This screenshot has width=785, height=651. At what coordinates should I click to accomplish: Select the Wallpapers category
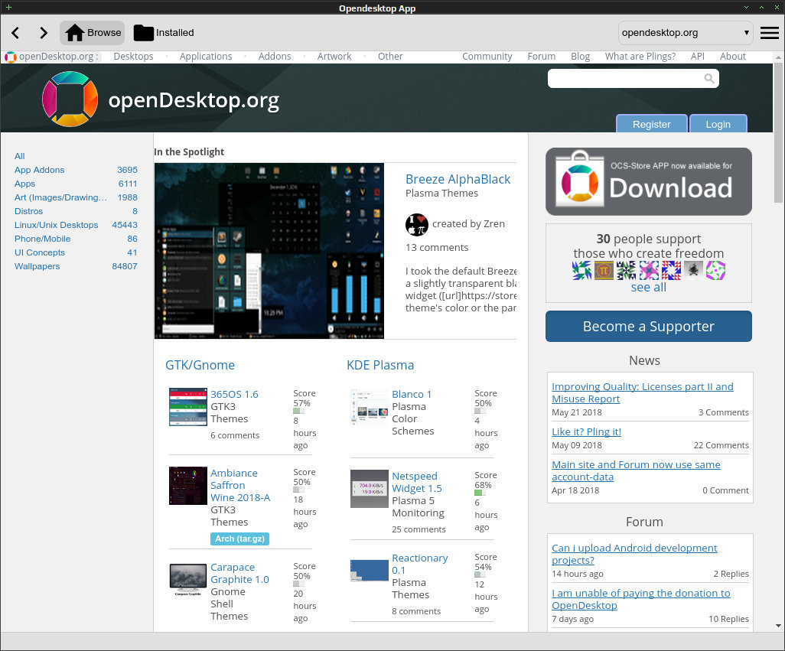click(x=37, y=266)
